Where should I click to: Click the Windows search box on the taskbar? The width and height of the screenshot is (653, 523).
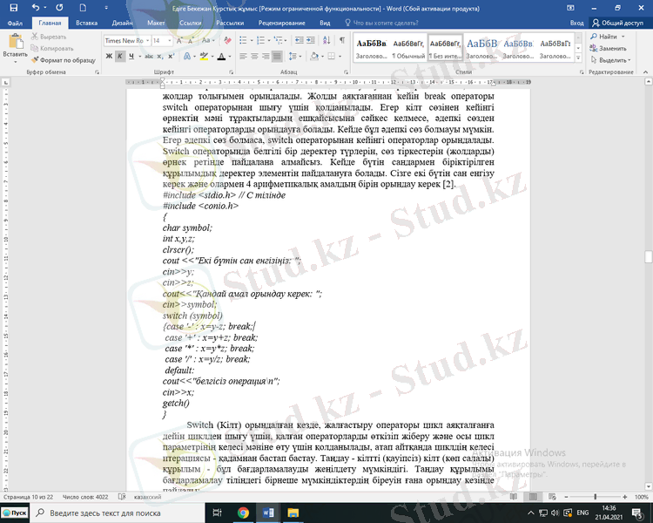point(118,513)
